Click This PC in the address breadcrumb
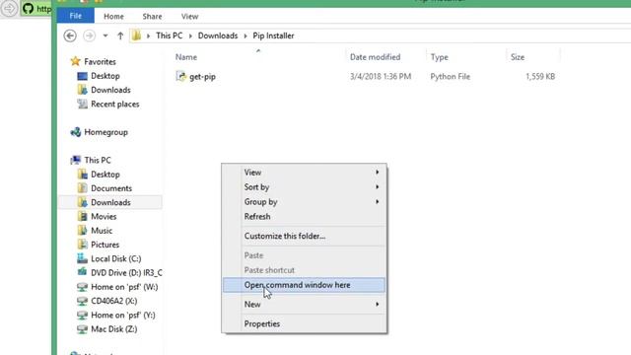Image resolution: width=631 pixels, height=355 pixels. tap(169, 35)
